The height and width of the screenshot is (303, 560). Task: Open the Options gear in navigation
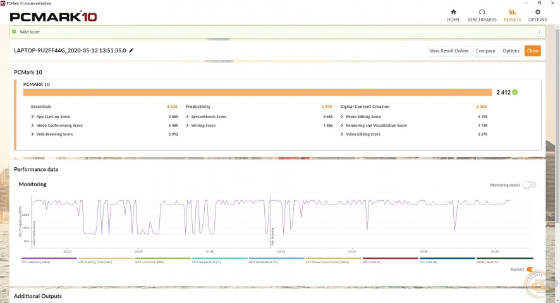(x=537, y=16)
